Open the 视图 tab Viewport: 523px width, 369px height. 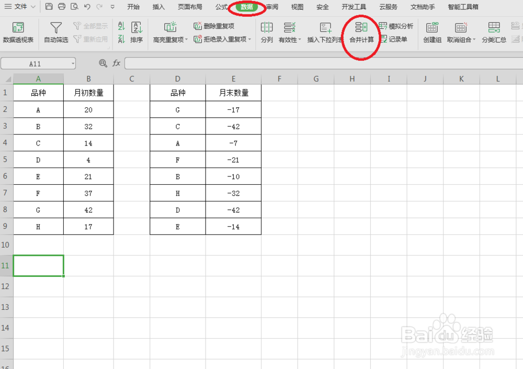297,7
